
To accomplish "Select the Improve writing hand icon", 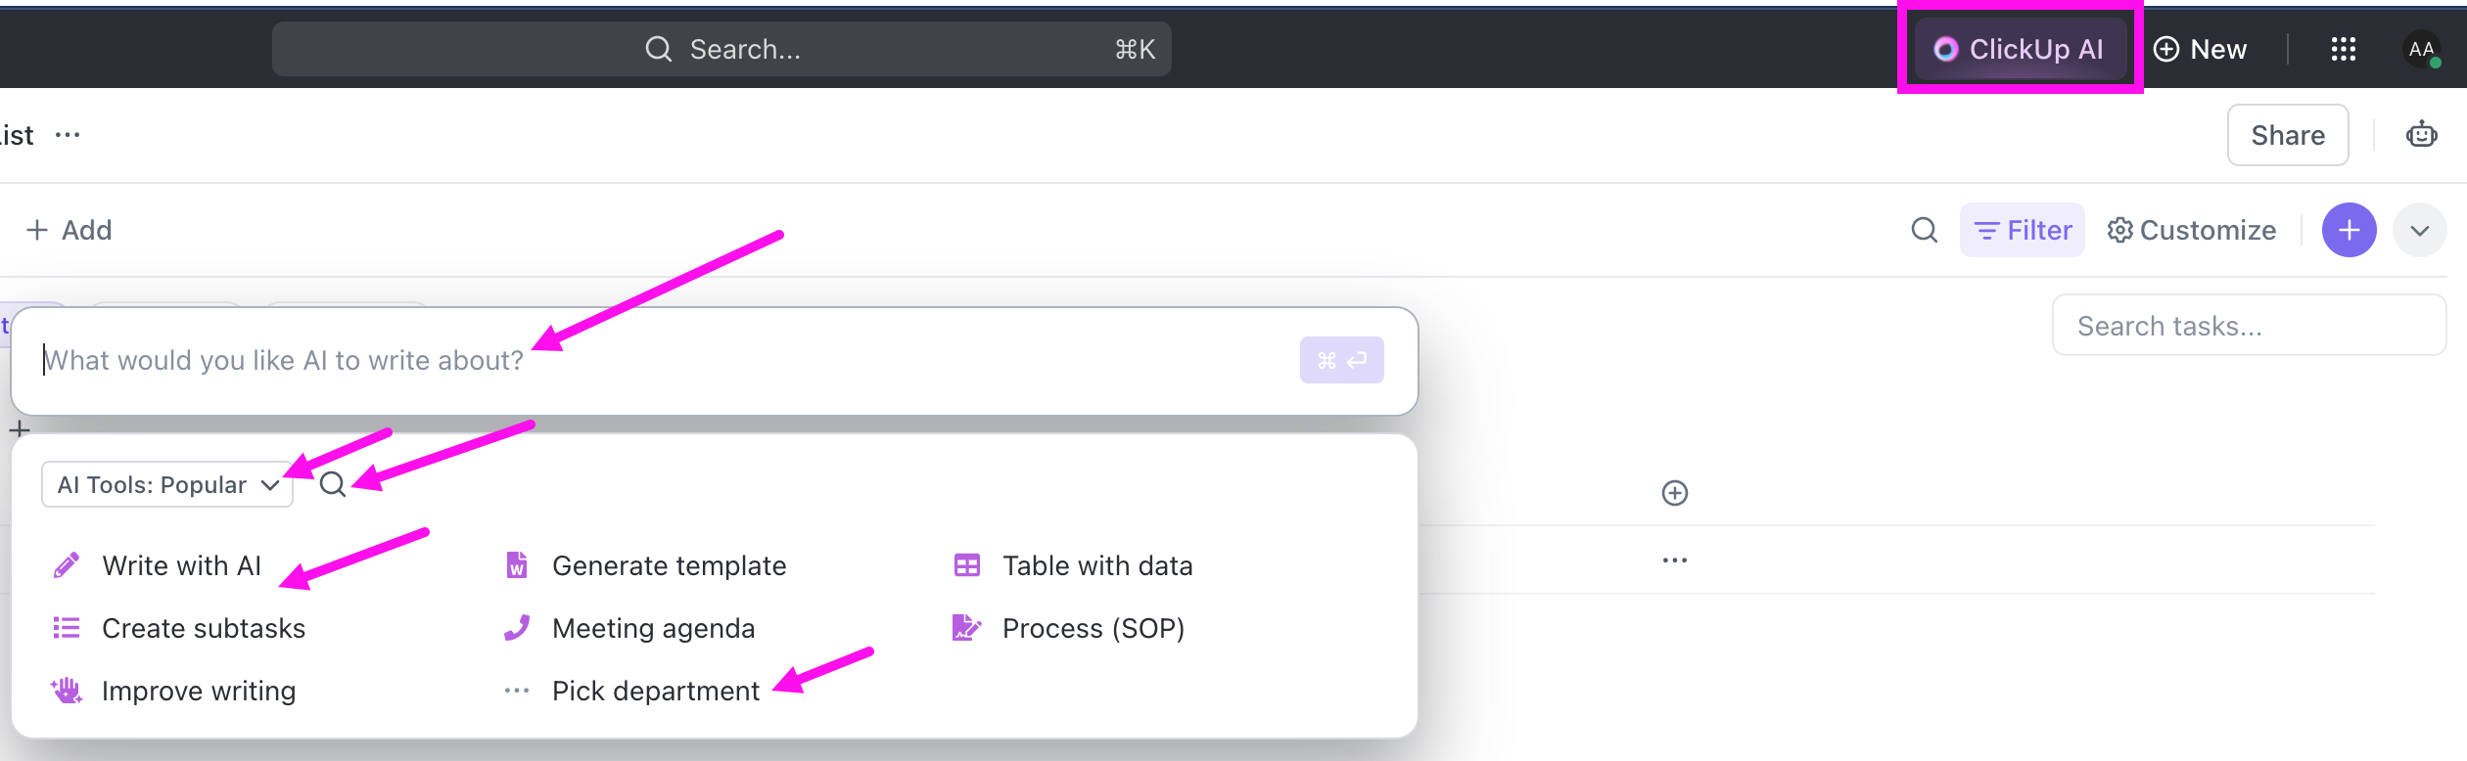I will [x=66, y=690].
